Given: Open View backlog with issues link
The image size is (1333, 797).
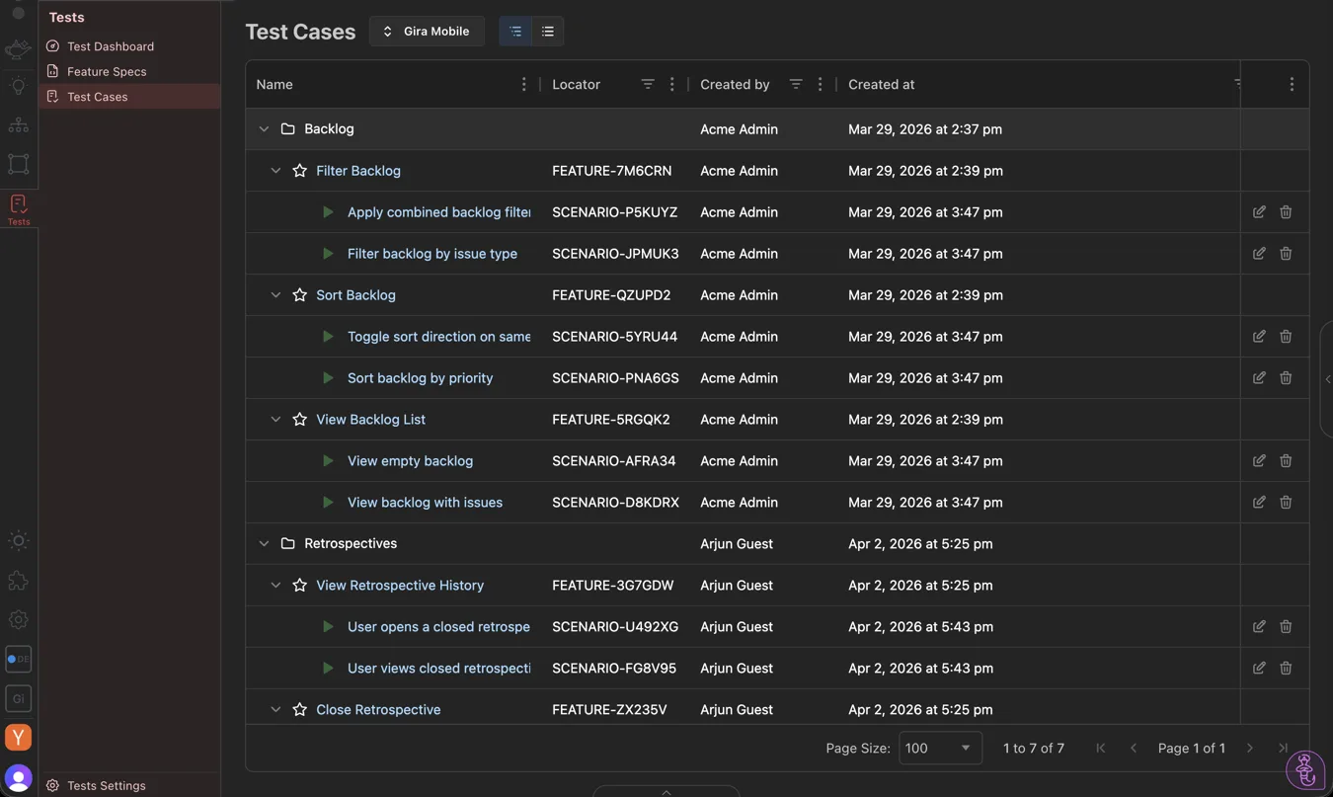Looking at the screenshot, I should (x=425, y=503).
